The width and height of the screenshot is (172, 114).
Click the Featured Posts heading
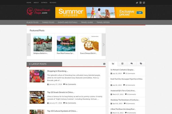coord(37,30)
